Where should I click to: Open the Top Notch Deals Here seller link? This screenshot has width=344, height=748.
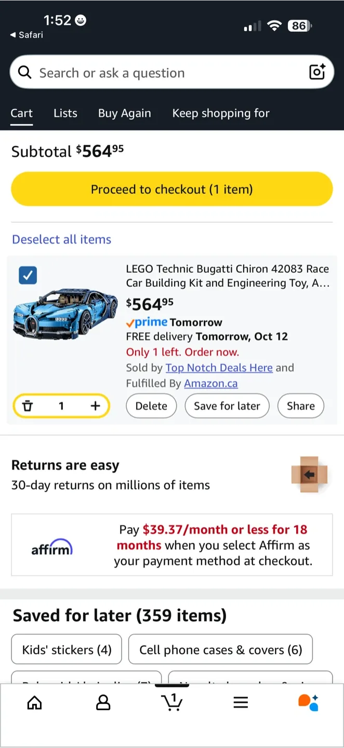pos(219,368)
